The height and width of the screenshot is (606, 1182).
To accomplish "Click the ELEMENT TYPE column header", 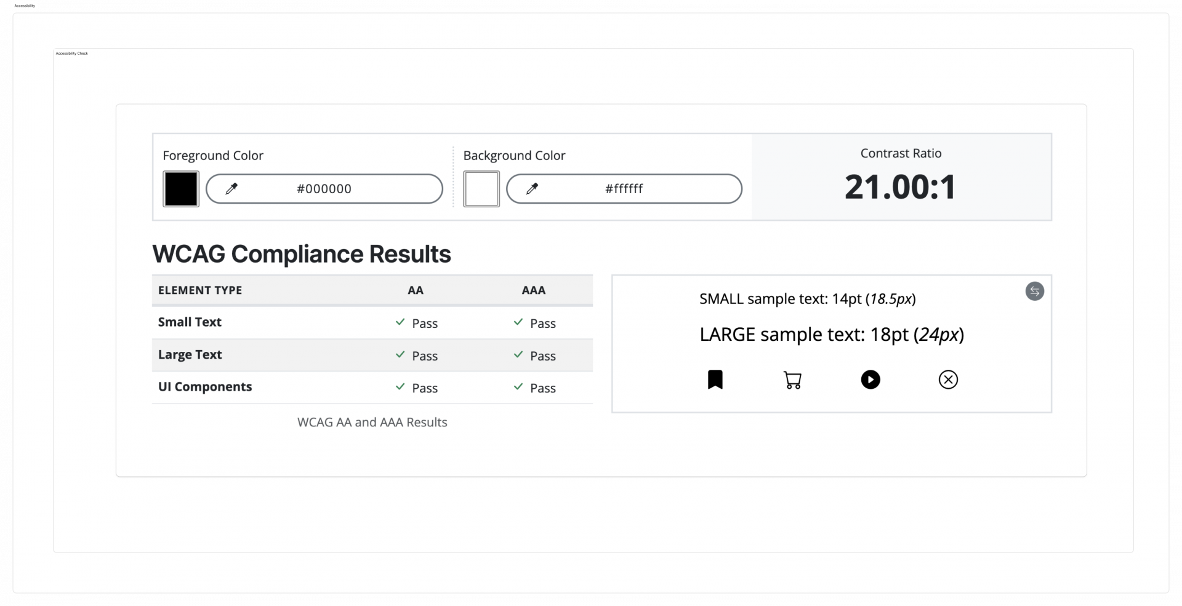I will tap(200, 290).
